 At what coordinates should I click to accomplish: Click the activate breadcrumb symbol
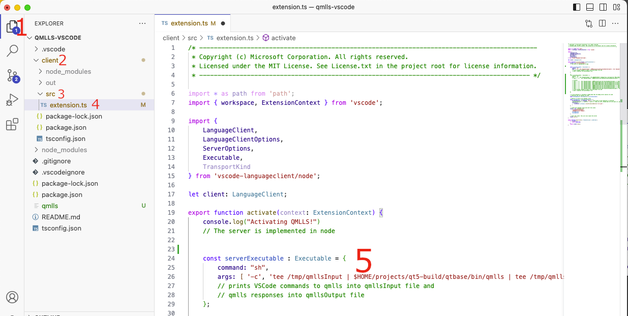pyautogui.click(x=283, y=38)
